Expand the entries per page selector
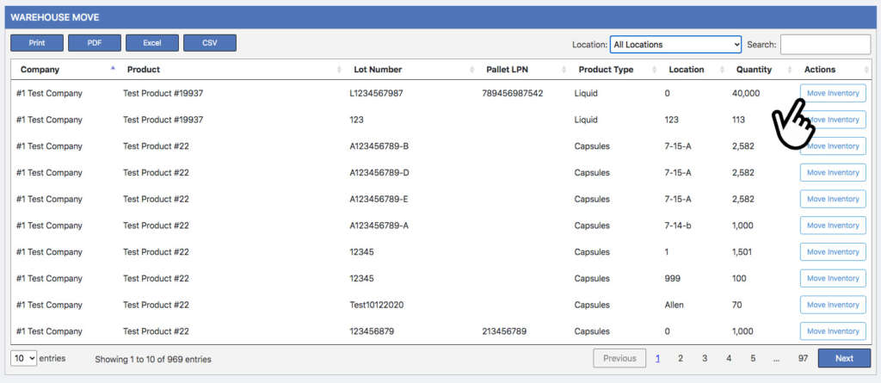 (23, 358)
